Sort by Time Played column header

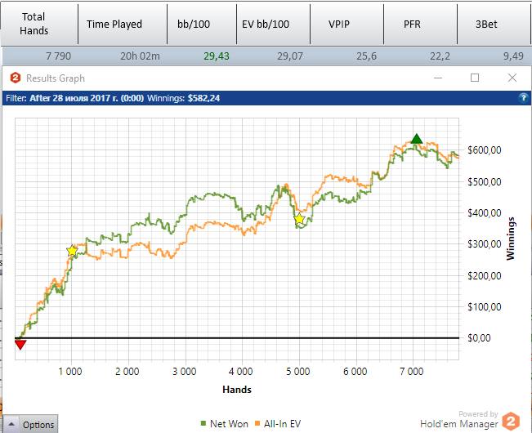tap(123, 24)
